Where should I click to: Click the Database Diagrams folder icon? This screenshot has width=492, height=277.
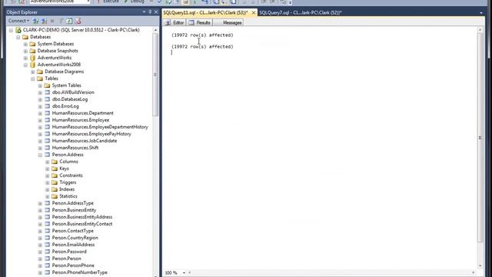tap(40, 72)
